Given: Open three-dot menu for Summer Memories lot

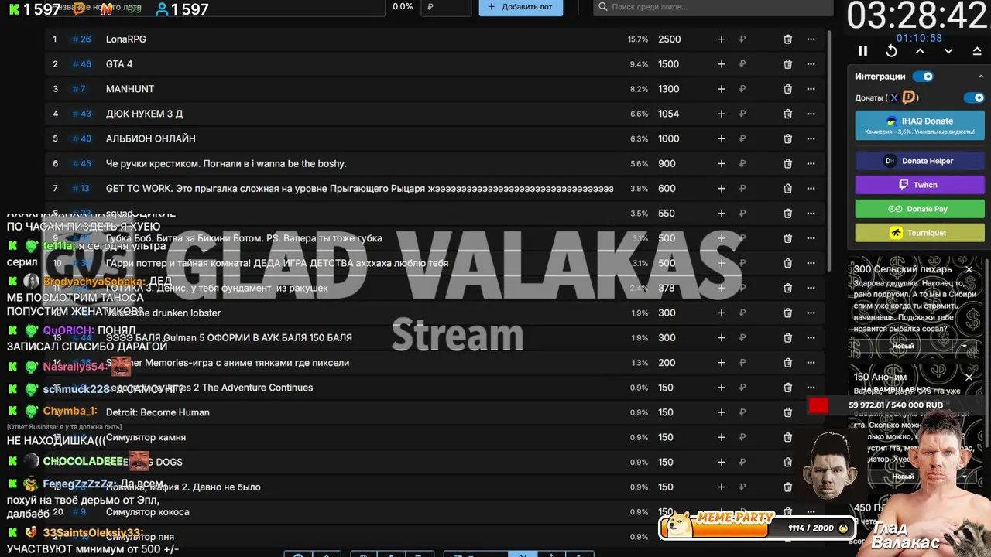Looking at the screenshot, I should point(811,362).
